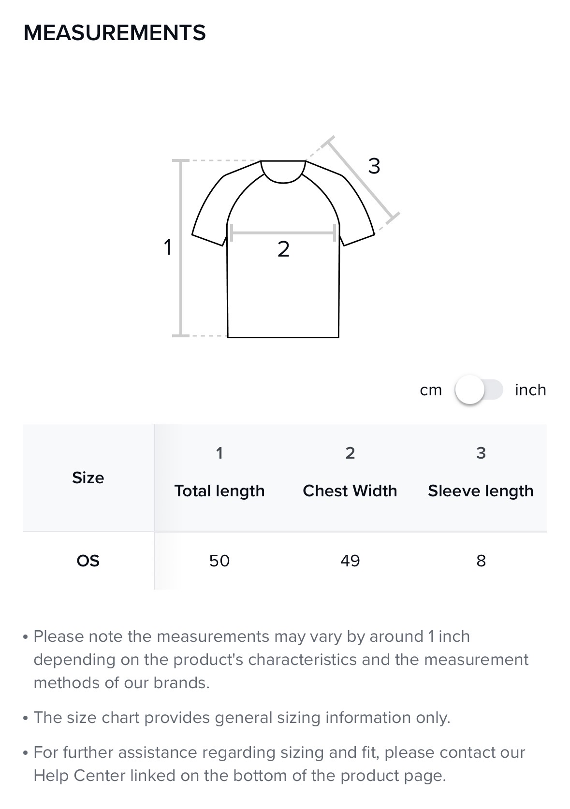Viewport: 570px width, 809px height.
Task: Select the cm unit label
Action: click(430, 390)
